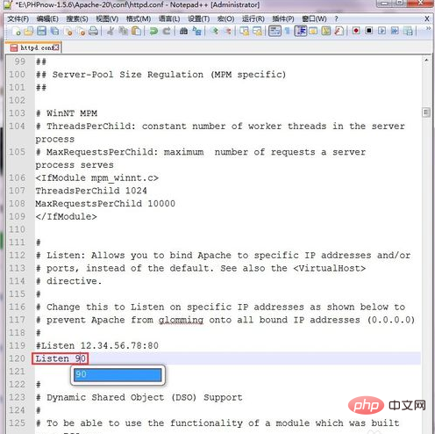
Task: Start macro recording with red dot icon
Action: tap(356, 31)
